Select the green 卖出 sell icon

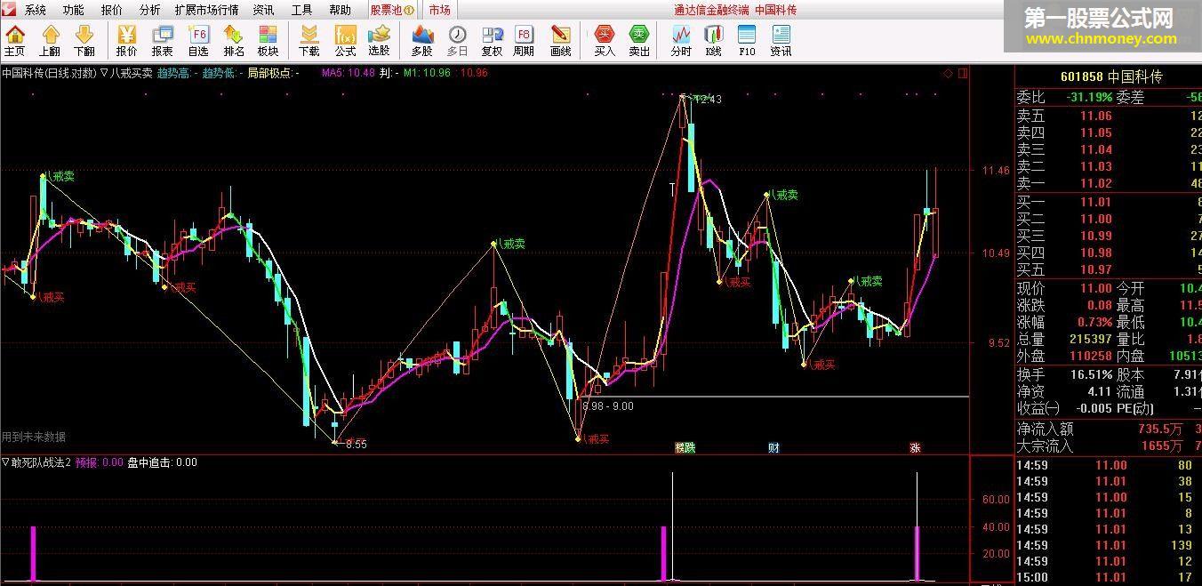[639, 41]
